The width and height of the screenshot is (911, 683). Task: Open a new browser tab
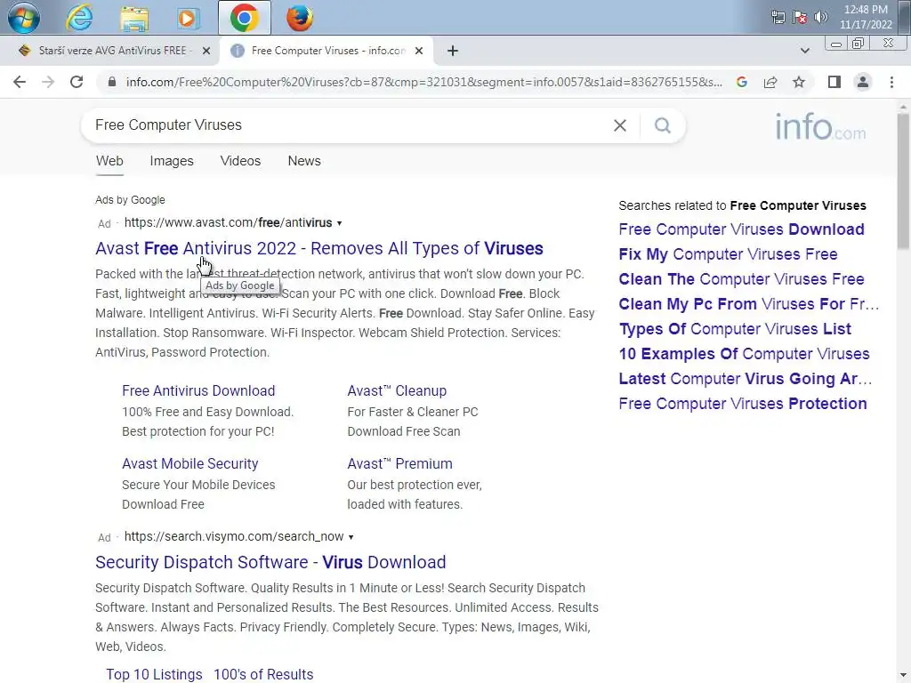click(x=453, y=51)
